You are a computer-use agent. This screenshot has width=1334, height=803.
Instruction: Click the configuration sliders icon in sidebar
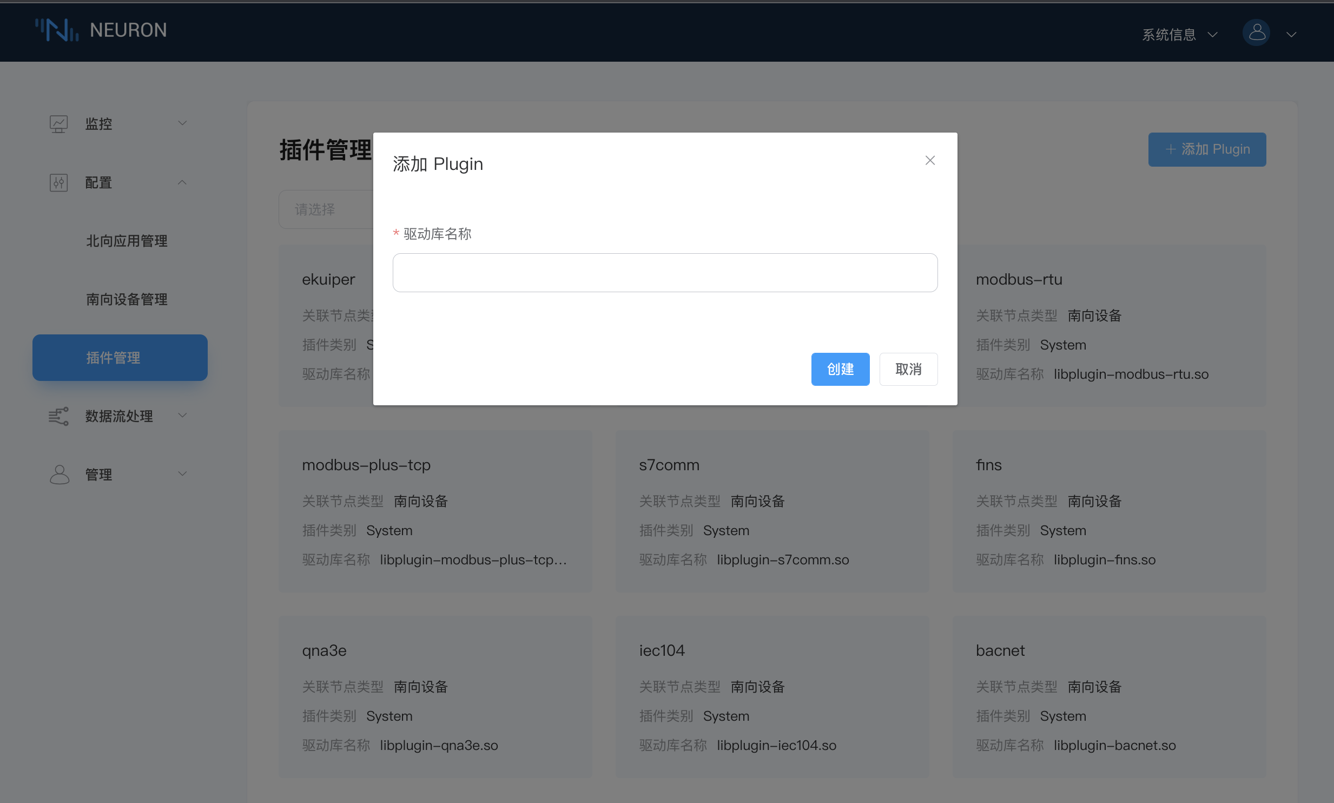[58, 183]
